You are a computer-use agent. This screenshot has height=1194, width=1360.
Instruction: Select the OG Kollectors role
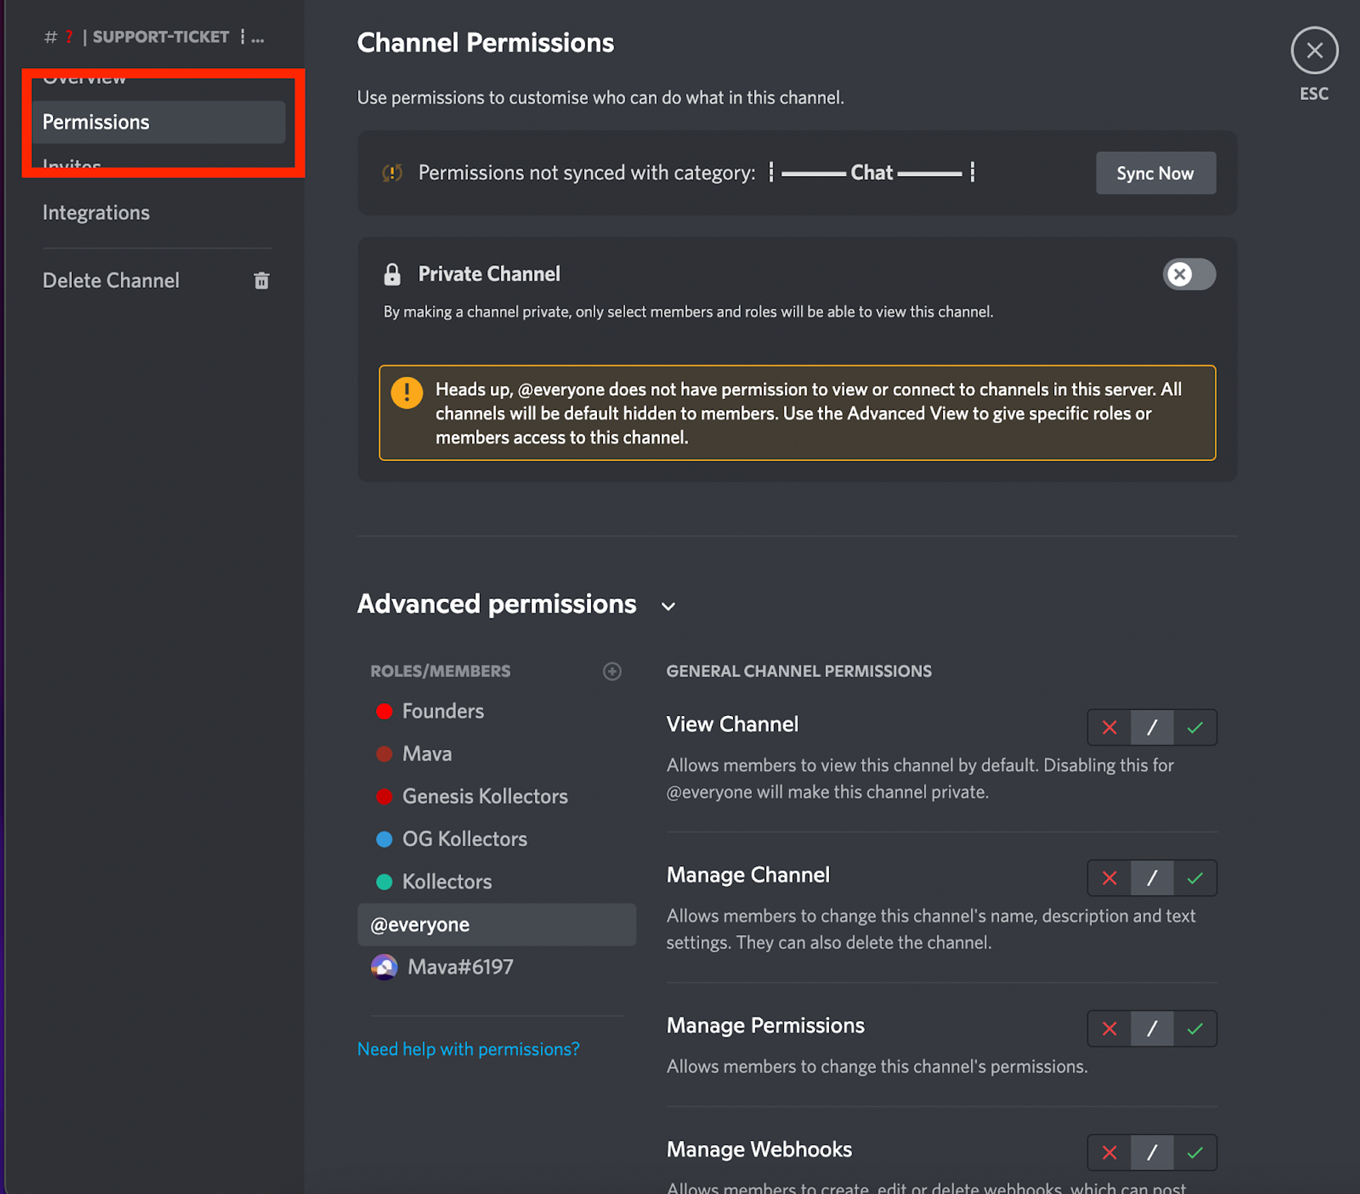[x=464, y=839]
